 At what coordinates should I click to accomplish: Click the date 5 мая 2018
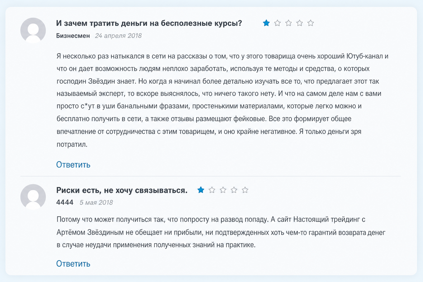point(96,203)
